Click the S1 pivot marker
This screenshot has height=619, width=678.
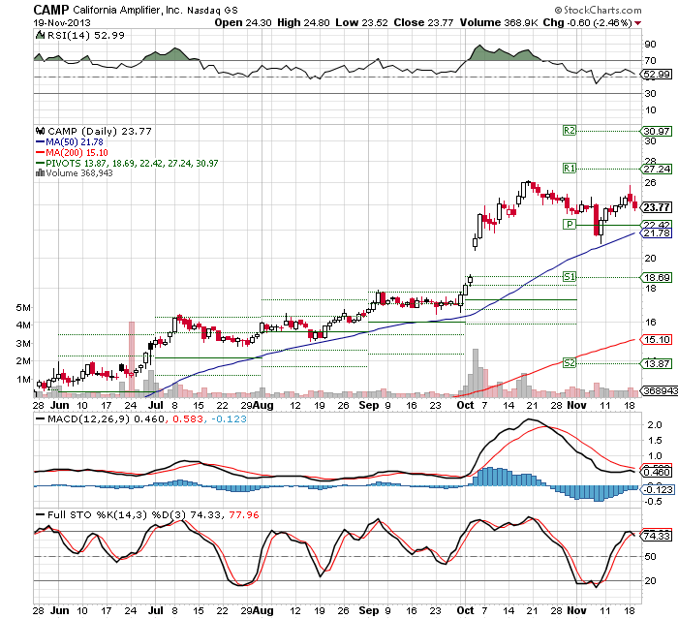[x=570, y=277]
